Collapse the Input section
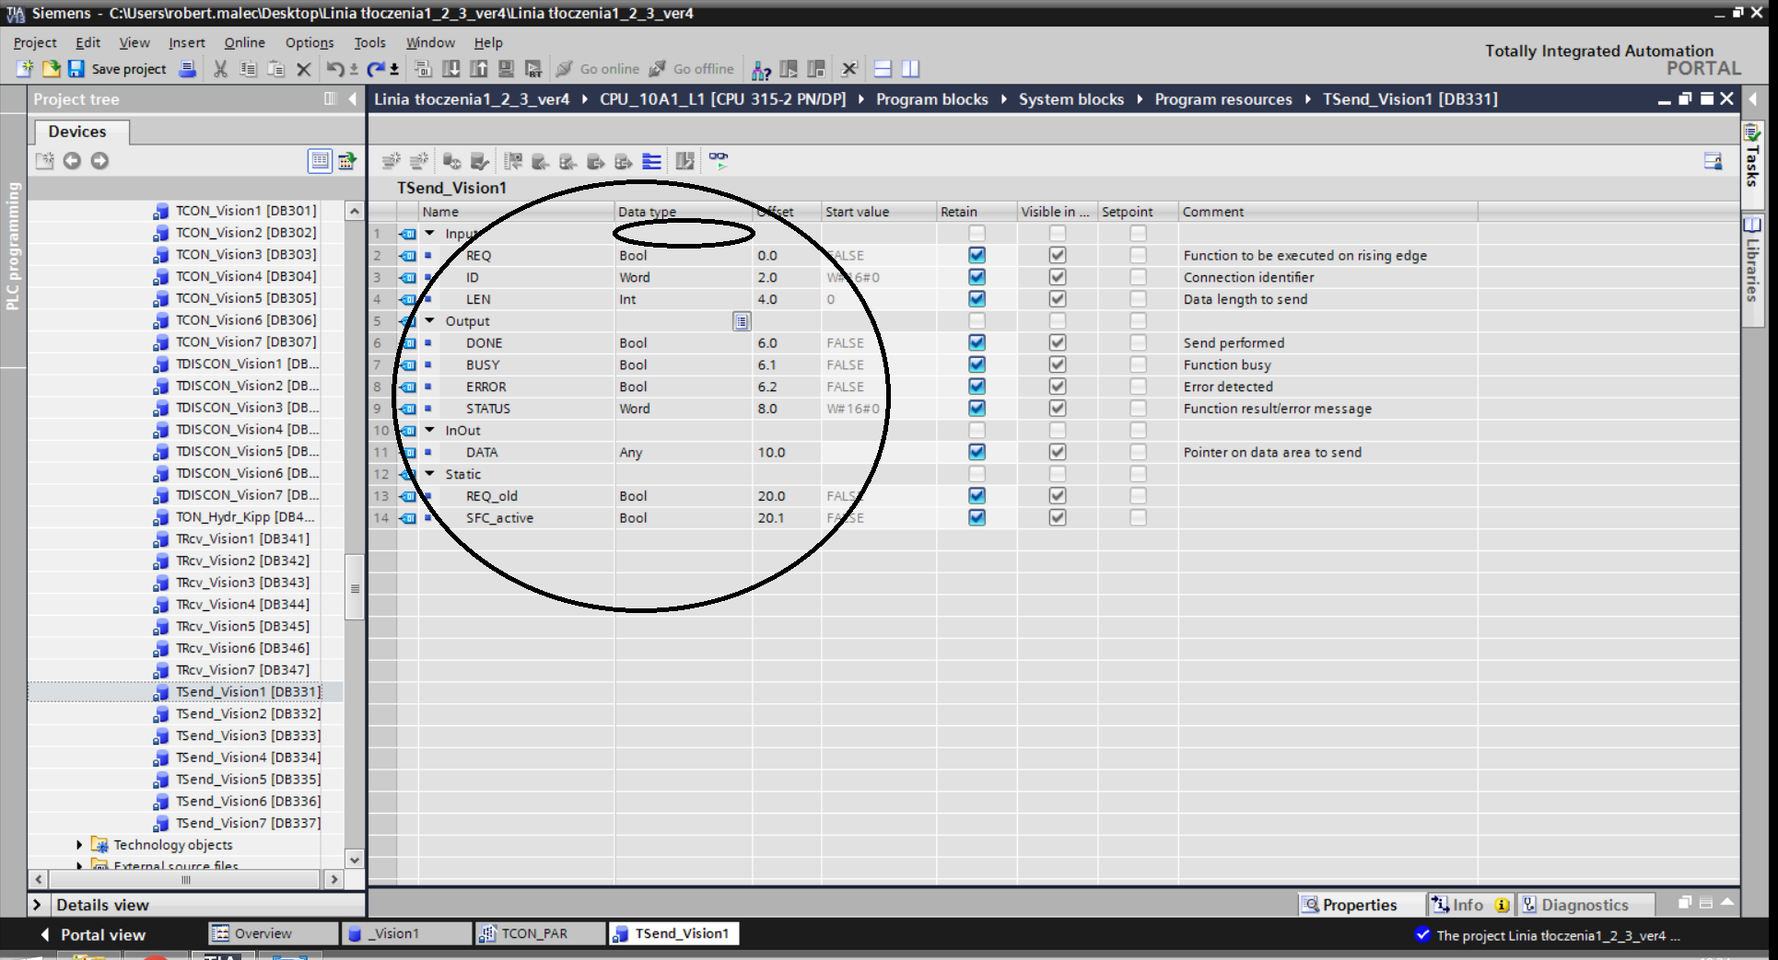This screenshot has width=1778, height=960. (429, 234)
